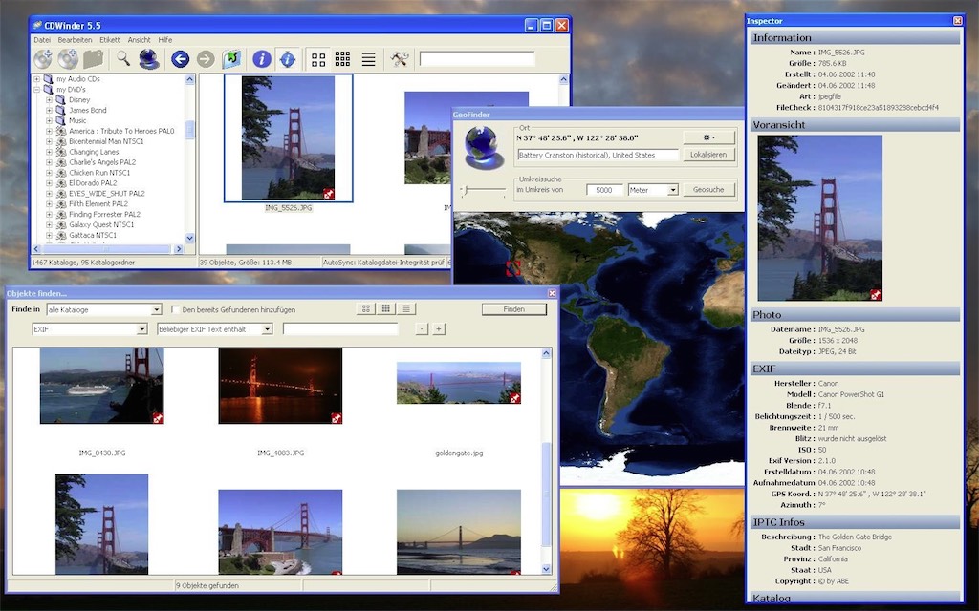Click the blue back arrow icon

[x=180, y=59]
